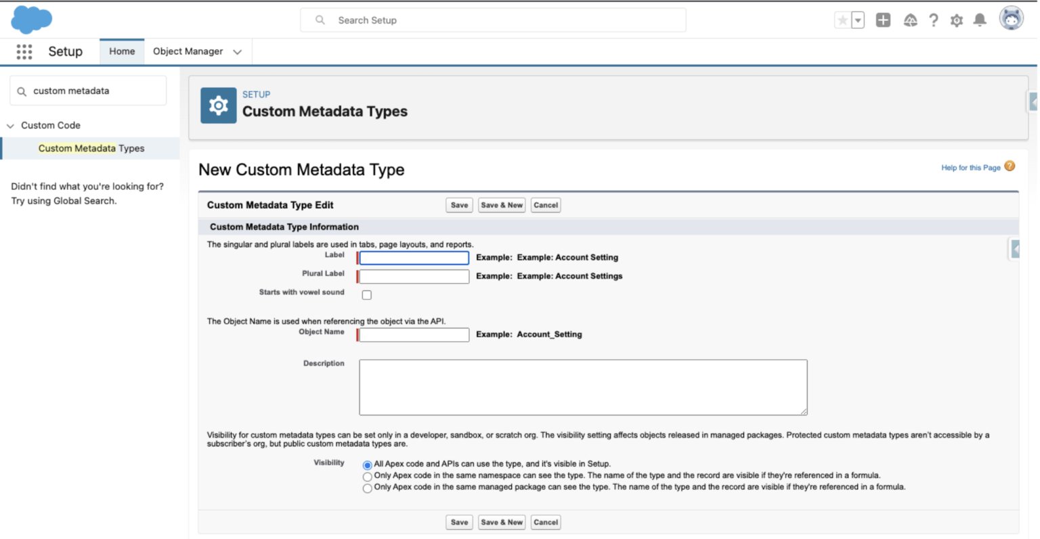Open your user avatar profile menu
The width and height of the screenshot is (1040, 539).
click(1010, 18)
